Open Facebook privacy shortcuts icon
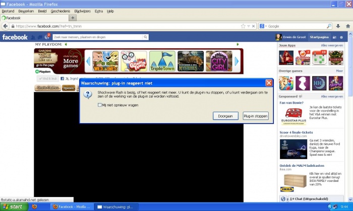Image resolution: width=353 pixels, height=211 pixels. coord(334,37)
